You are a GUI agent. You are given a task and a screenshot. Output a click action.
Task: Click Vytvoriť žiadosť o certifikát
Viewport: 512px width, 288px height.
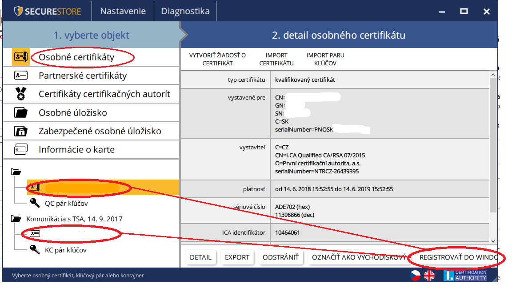click(217, 59)
